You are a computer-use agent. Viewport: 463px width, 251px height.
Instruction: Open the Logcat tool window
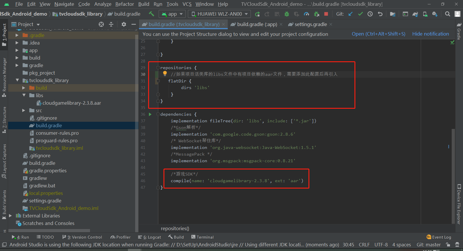[x=149, y=237]
